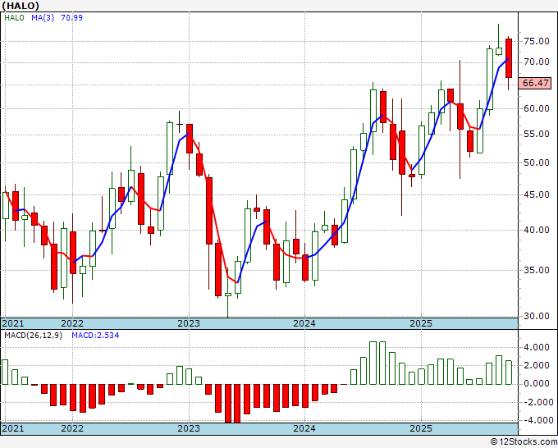Image resolution: width=558 pixels, height=448 pixels.
Task: Click the 66.47 current price tag
Action: (x=536, y=83)
